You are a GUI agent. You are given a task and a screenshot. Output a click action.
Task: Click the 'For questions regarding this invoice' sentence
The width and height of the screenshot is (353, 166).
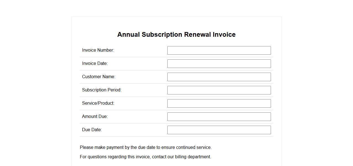tap(145, 157)
